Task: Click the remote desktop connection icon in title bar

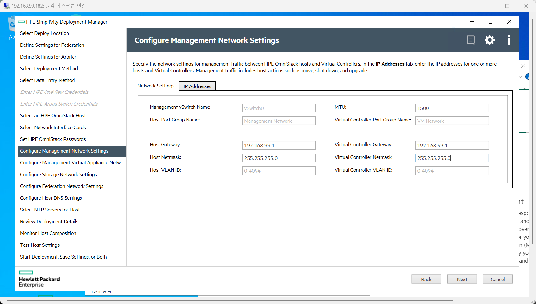Action: point(6,6)
